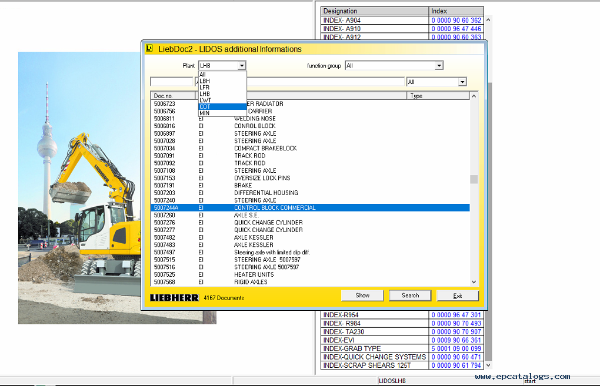Select row 5007091 TRACK ROD
The image size is (600, 386).
point(311,156)
